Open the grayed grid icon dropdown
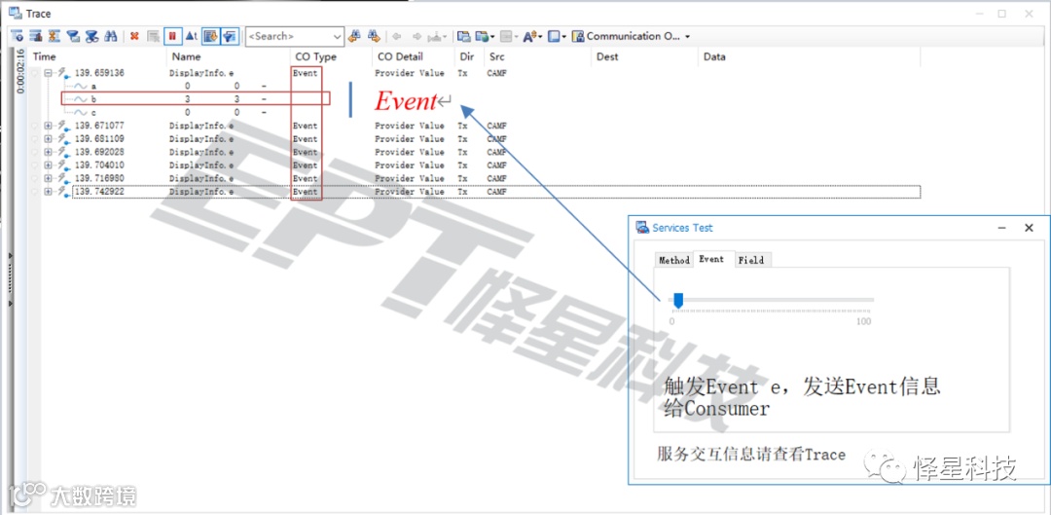This screenshot has height=515, width=1051. (509, 36)
